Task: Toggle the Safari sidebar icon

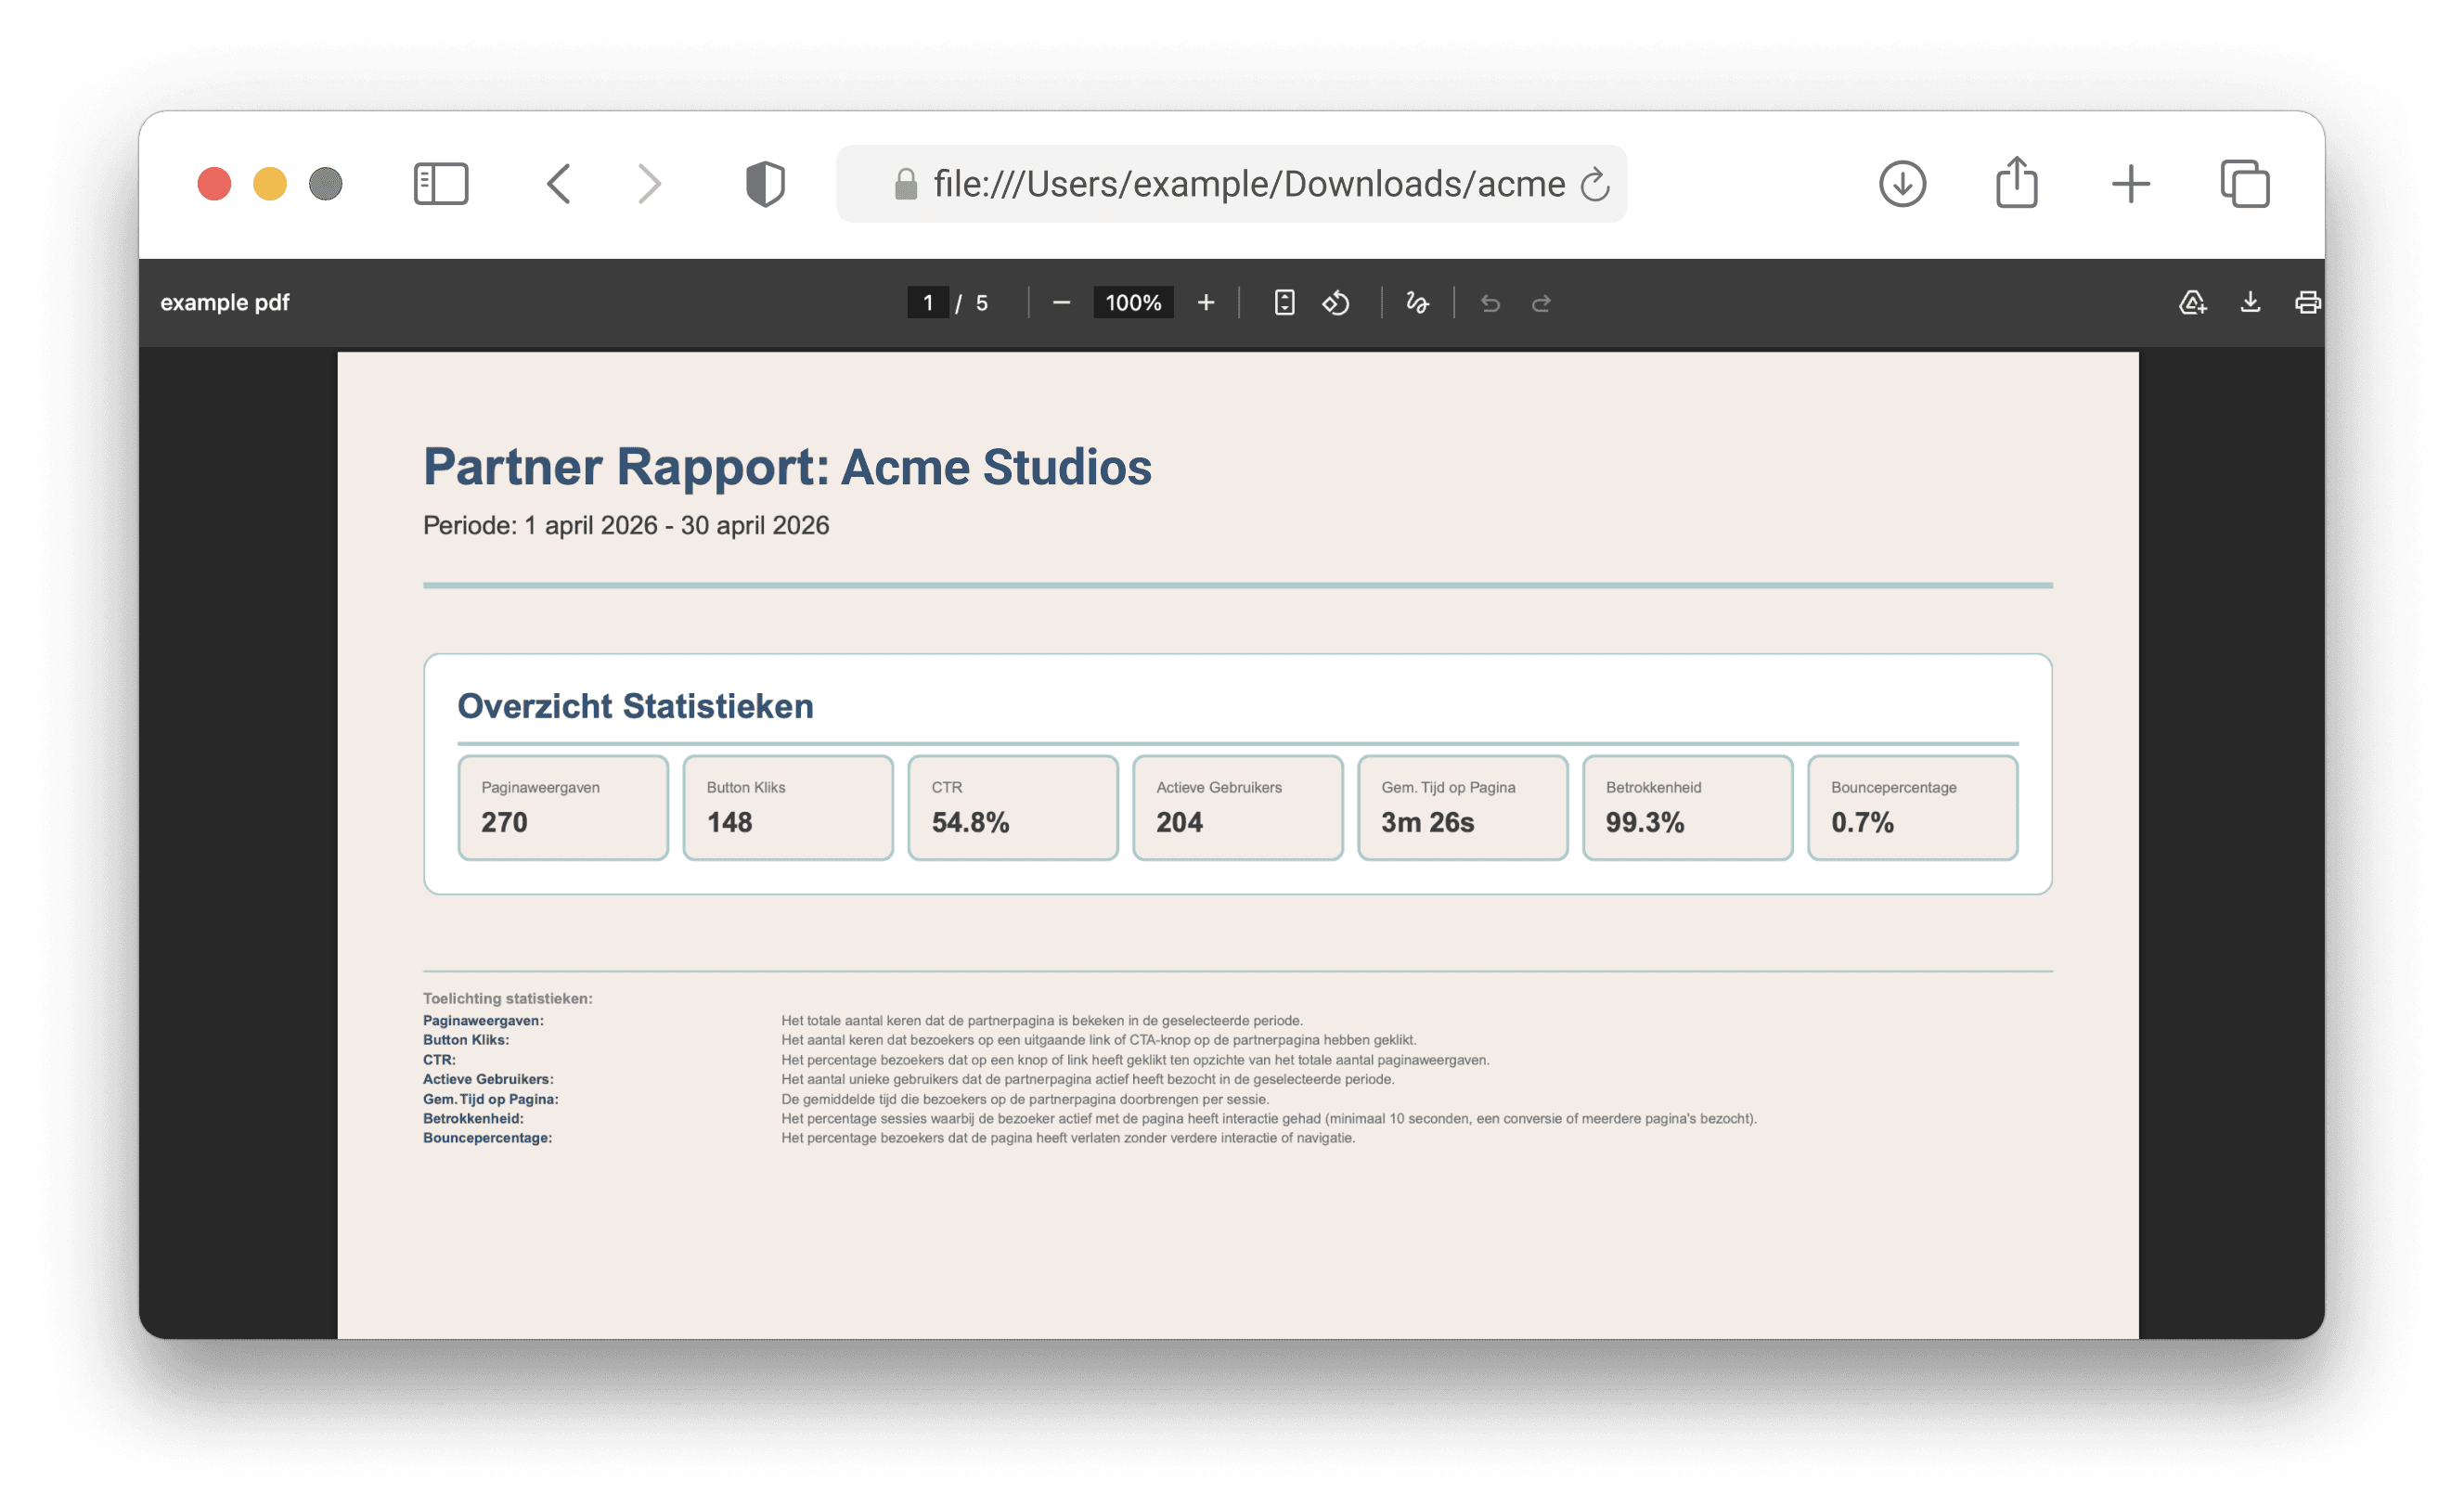Action: point(441,184)
